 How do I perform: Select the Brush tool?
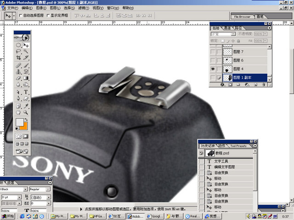point(26,66)
